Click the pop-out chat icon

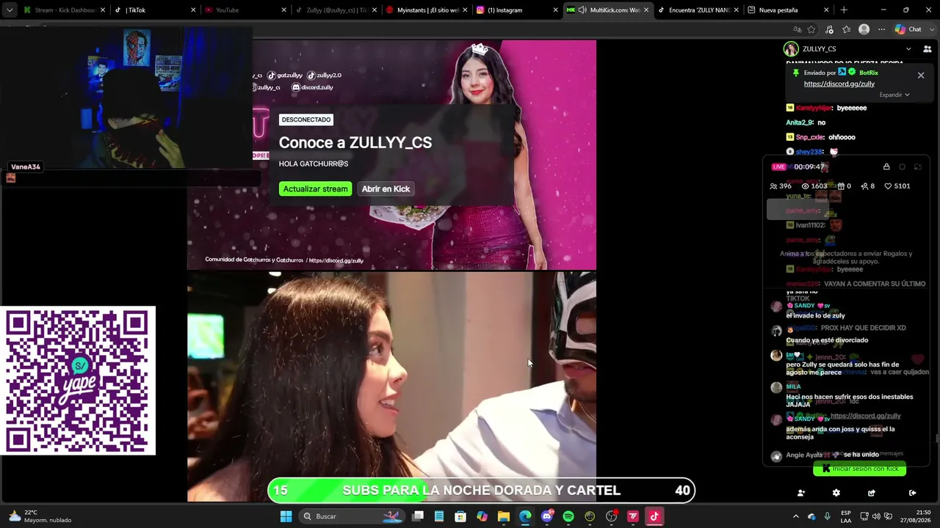[872, 493]
